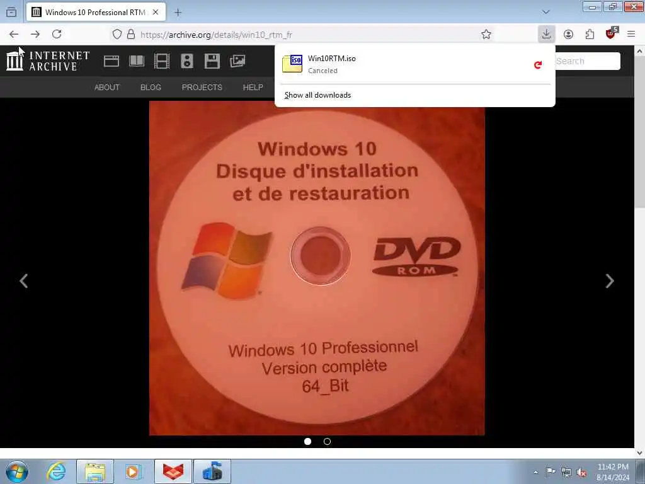Viewport: 645px width, 484px height.
Task: Open network status tray icon
Action: pyautogui.click(x=566, y=472)
